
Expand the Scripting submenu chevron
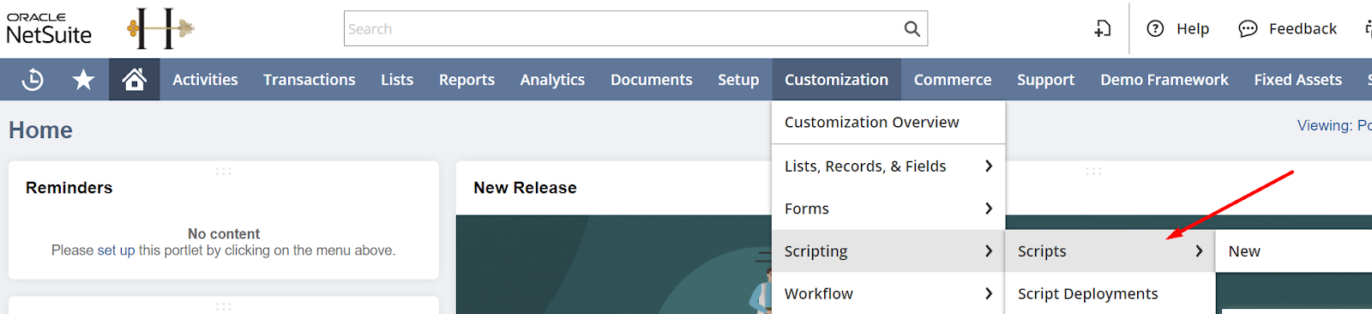coord(989,251)
